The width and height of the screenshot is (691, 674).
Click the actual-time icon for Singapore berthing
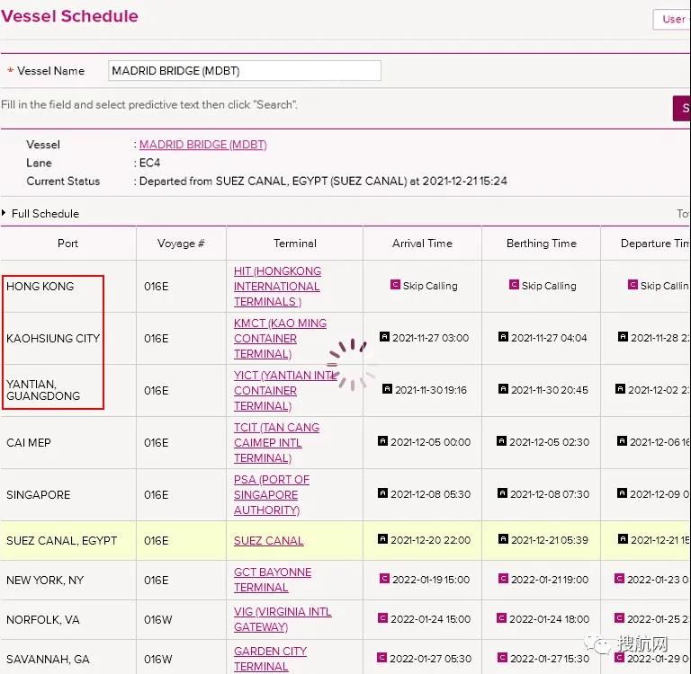tap(503, 493)
